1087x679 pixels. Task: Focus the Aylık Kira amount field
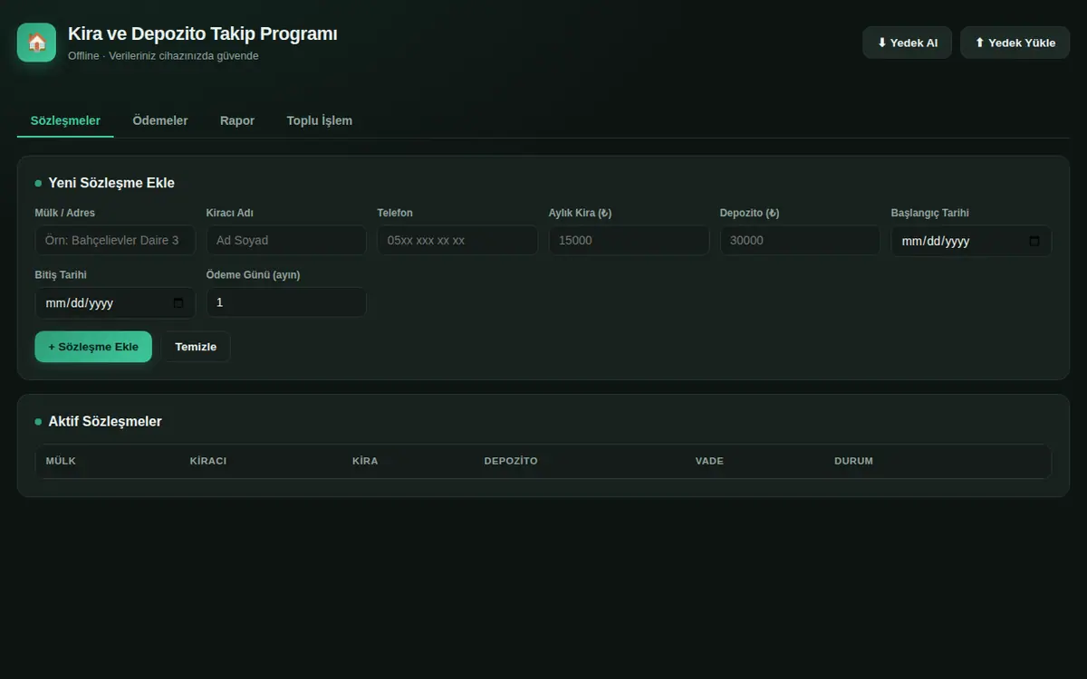629,240
